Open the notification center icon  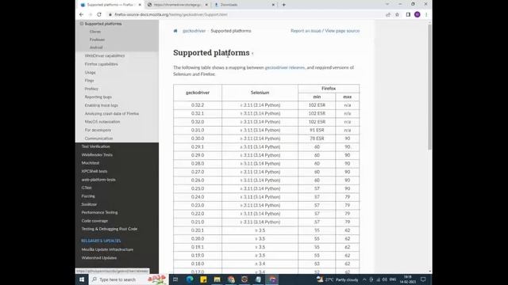point(423,279)
